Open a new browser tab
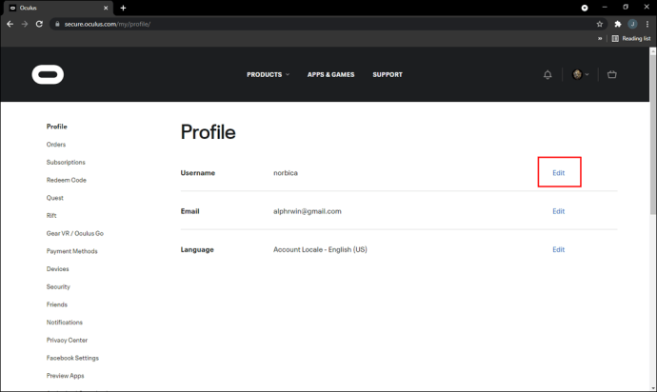This screenshot has height=392, width=657. pyautogui.click(x=123, y=8)
